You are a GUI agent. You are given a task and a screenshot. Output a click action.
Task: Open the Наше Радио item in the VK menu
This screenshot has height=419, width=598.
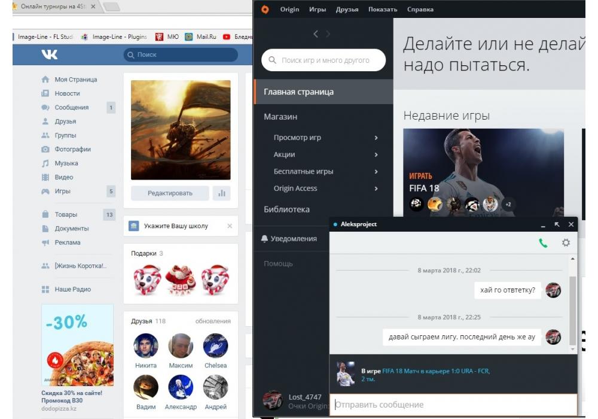coord(72,289)
